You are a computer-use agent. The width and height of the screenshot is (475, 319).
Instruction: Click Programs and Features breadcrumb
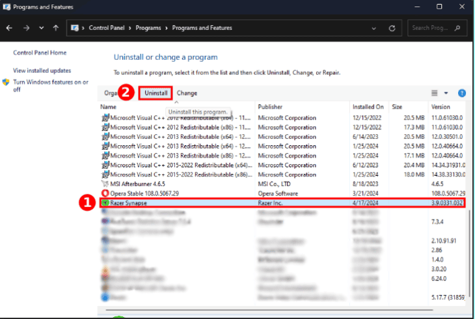[x=202, y=28]
